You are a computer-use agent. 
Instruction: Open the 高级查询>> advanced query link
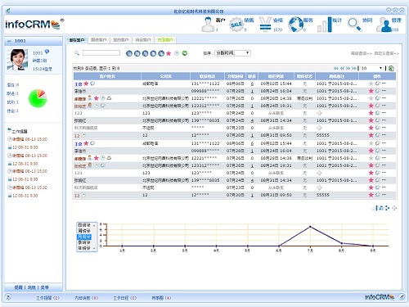361,53
